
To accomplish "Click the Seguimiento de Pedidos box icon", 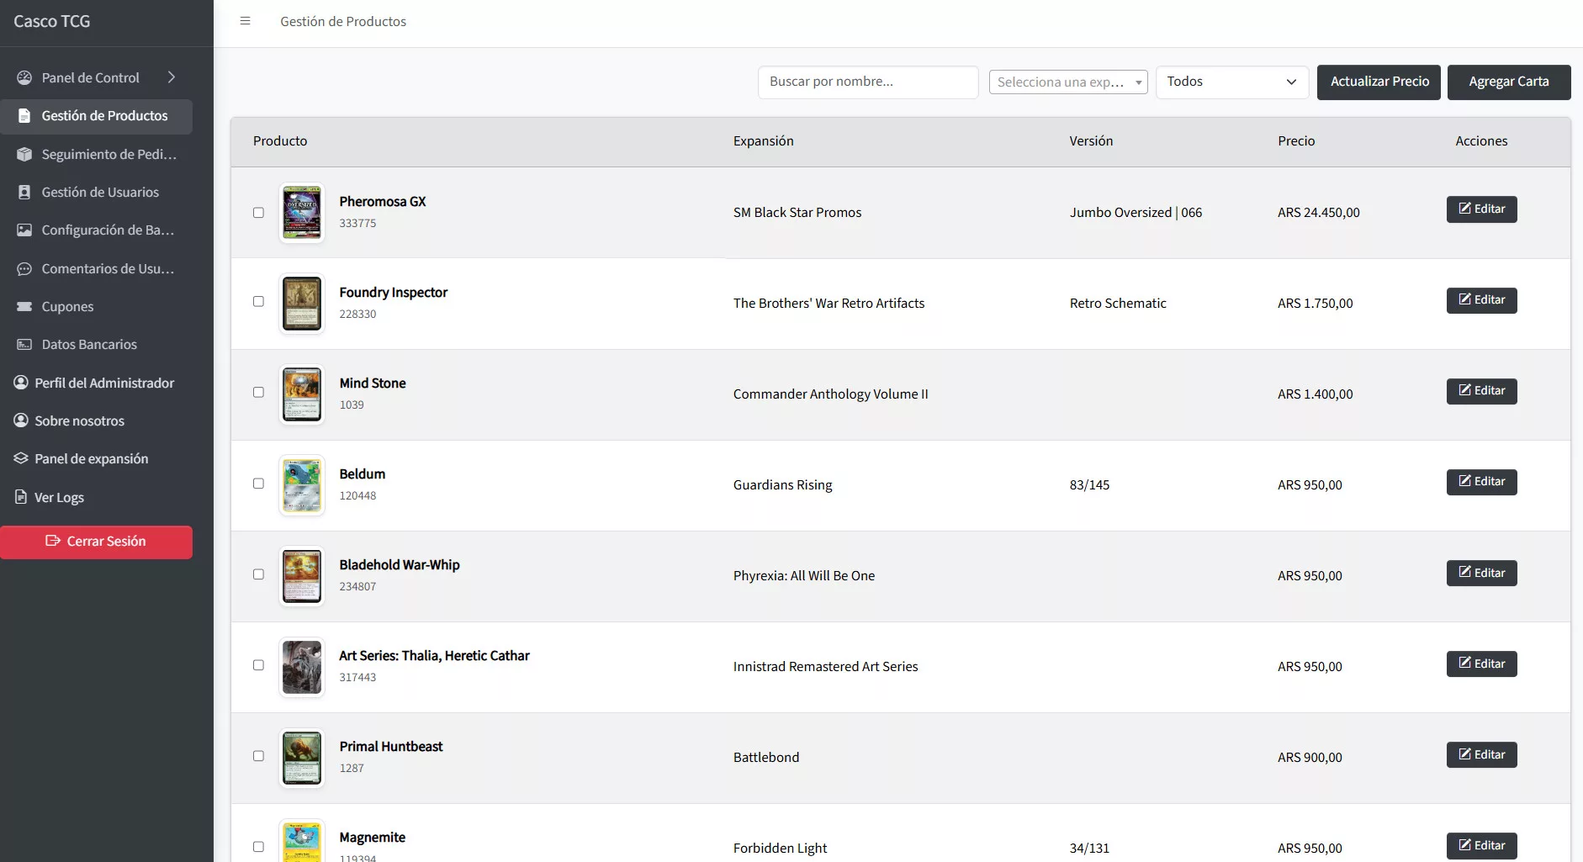I will point(24,154).
